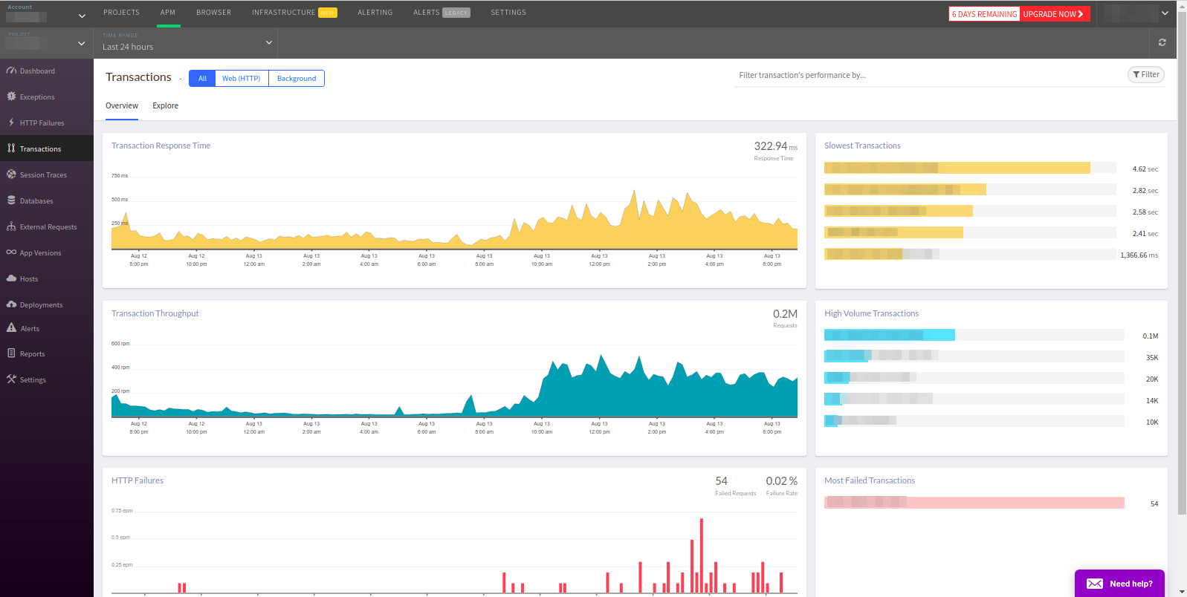The height and width of the screenshot is (597, 1187).
Task: Select the Background transactions filter
Action: 297,78
